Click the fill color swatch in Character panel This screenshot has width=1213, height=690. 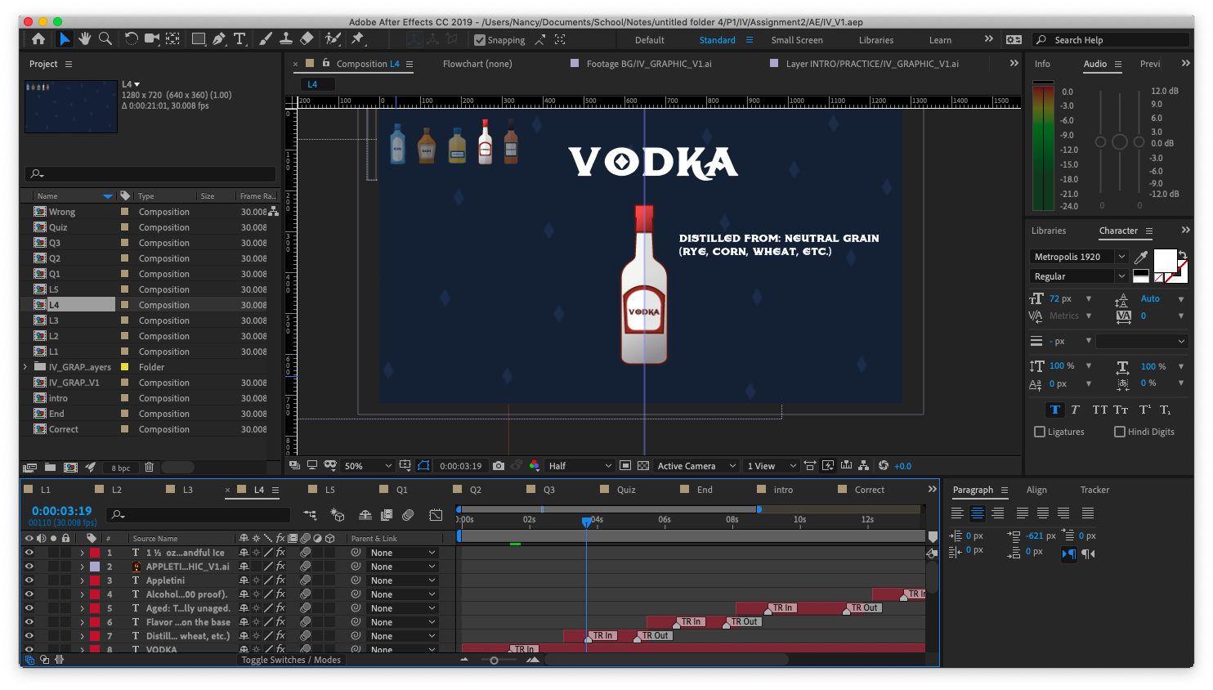point(1166,260)
